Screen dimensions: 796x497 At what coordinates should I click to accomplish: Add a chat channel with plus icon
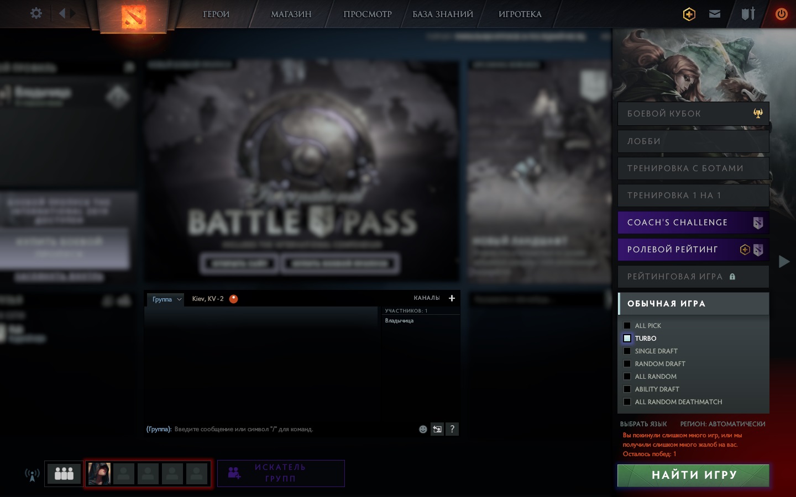point(452,298)
